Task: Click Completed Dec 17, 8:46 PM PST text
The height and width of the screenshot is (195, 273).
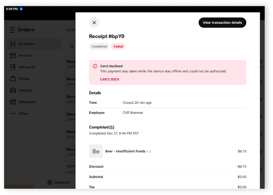Action: [x=114, y=133]
